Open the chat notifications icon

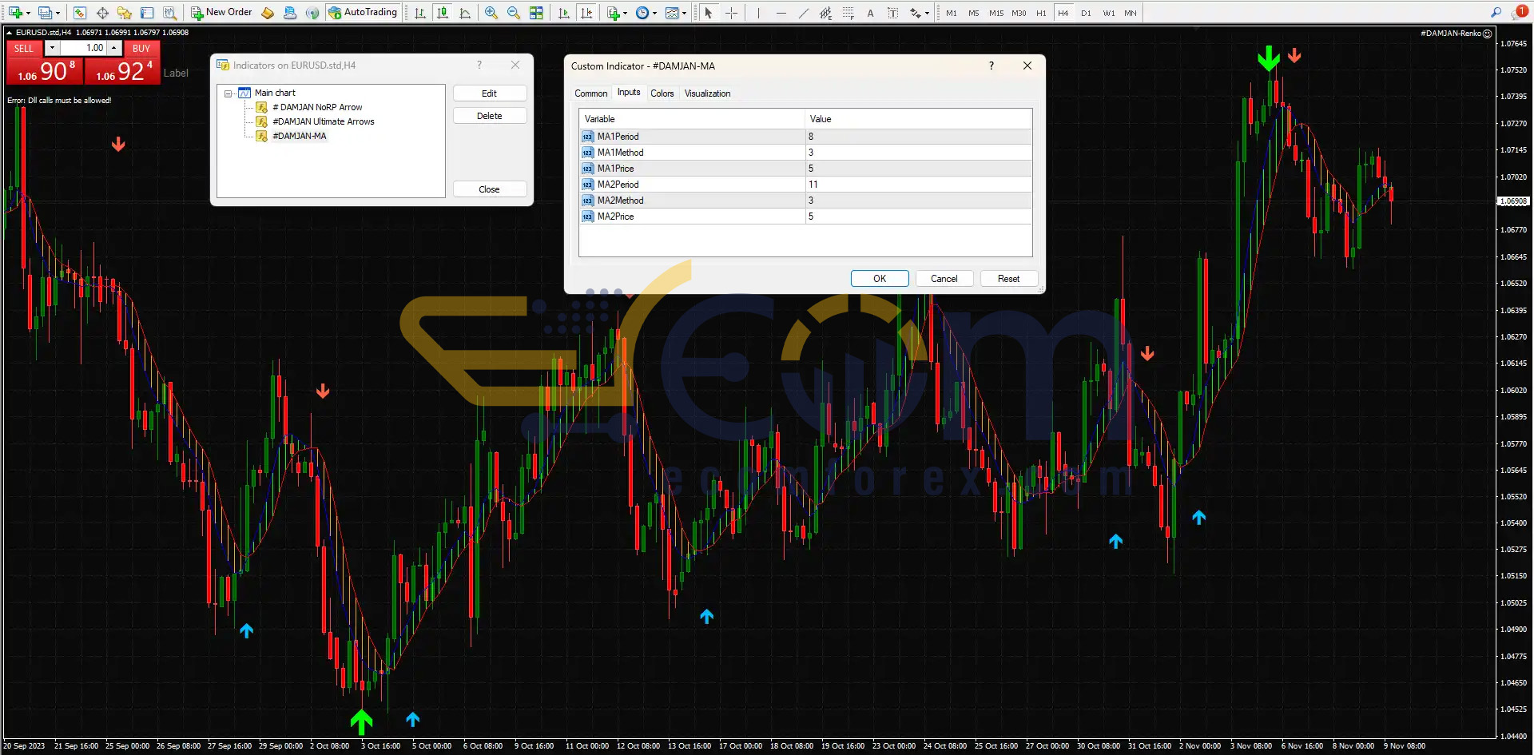(x=1519, y=12)
